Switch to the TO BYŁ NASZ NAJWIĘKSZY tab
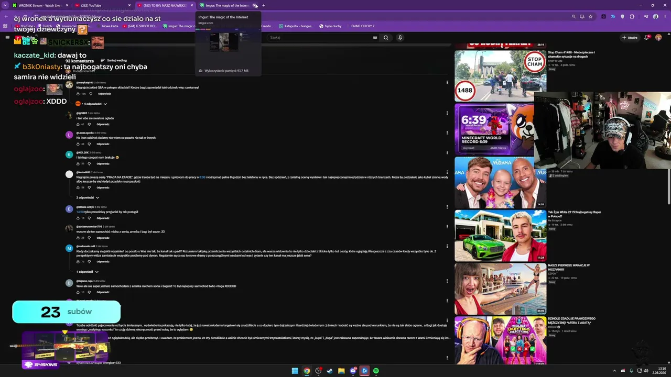Screen dimensions: 671x377 point(165,5)
